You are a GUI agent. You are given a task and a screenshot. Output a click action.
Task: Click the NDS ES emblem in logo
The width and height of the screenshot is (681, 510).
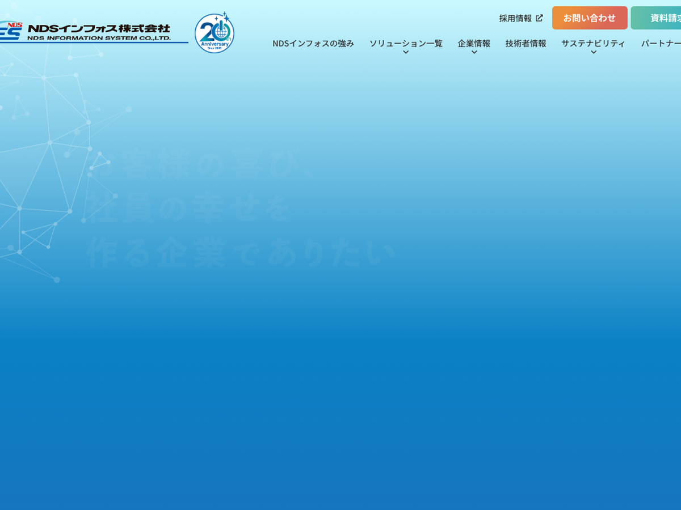tap(10, 31)
